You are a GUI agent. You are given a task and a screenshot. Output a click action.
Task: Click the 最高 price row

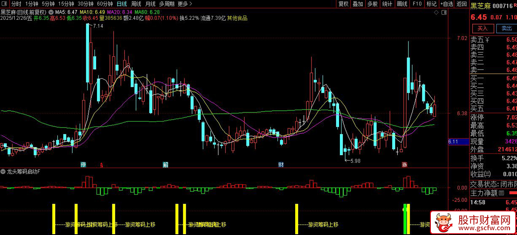click(493, 125)
